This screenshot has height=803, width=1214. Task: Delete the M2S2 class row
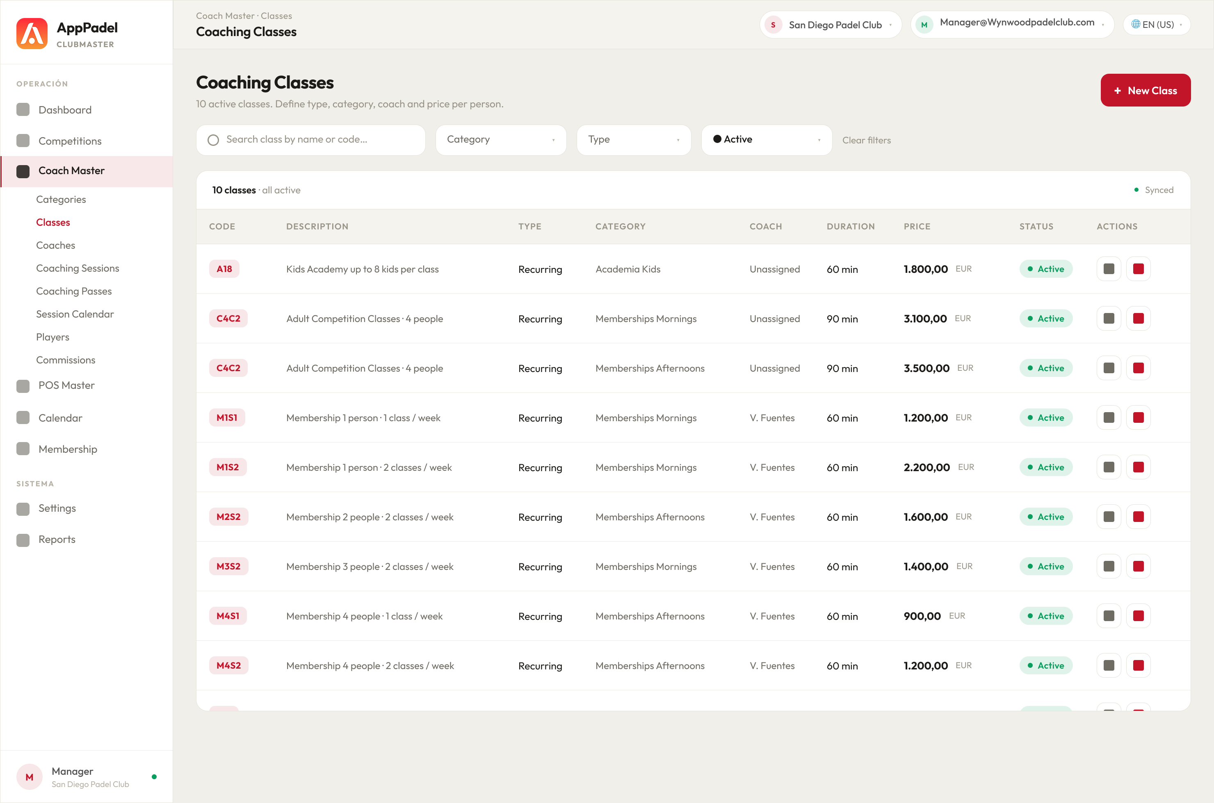pyautogui.click(x=1138, y=517)
